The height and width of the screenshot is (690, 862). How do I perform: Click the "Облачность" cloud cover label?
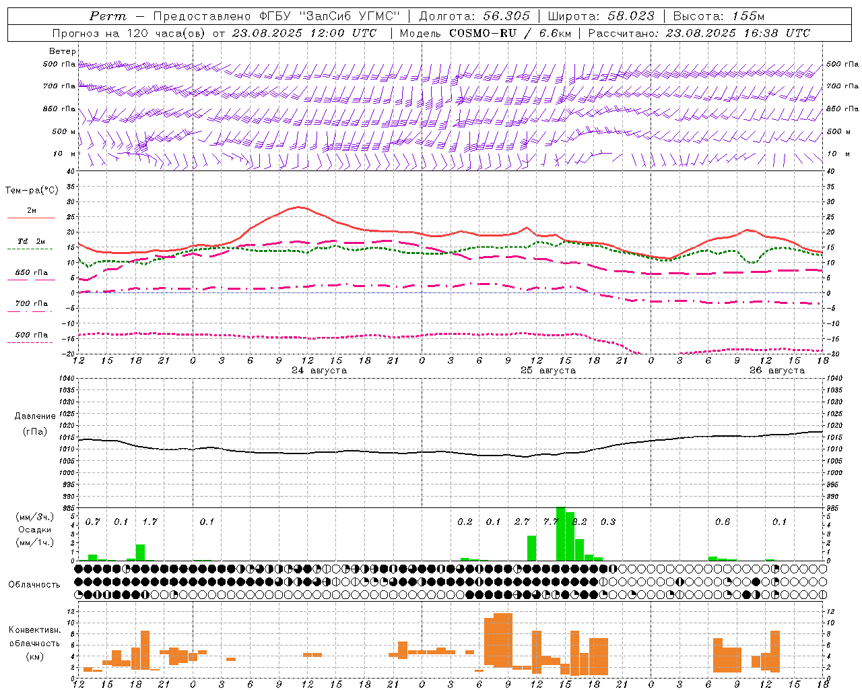click(34, 585)
